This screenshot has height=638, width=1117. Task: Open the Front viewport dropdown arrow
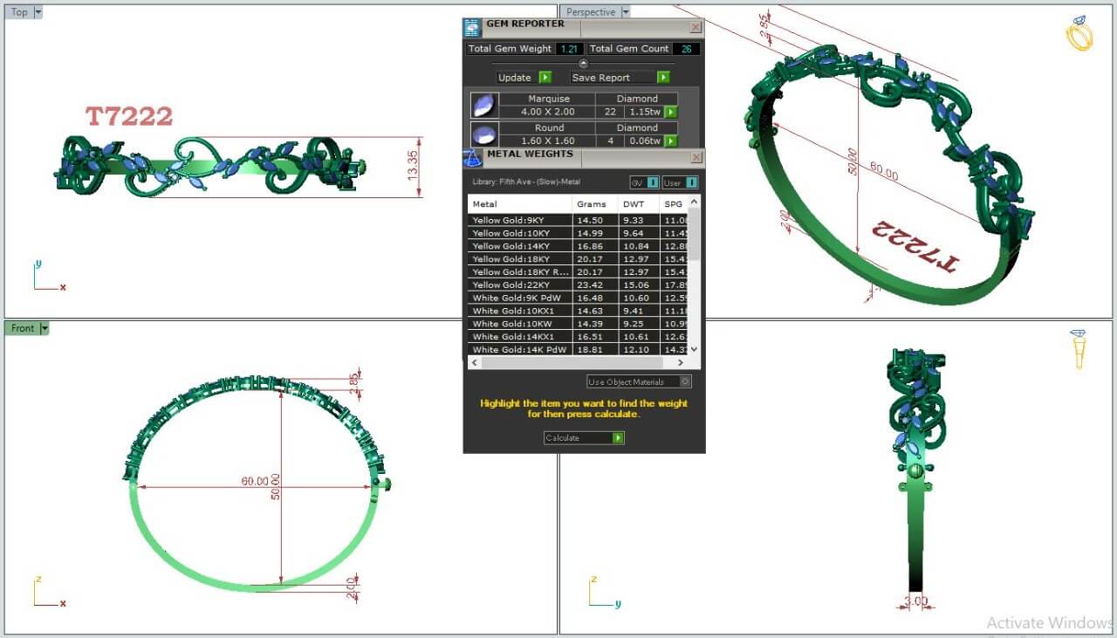45,328
